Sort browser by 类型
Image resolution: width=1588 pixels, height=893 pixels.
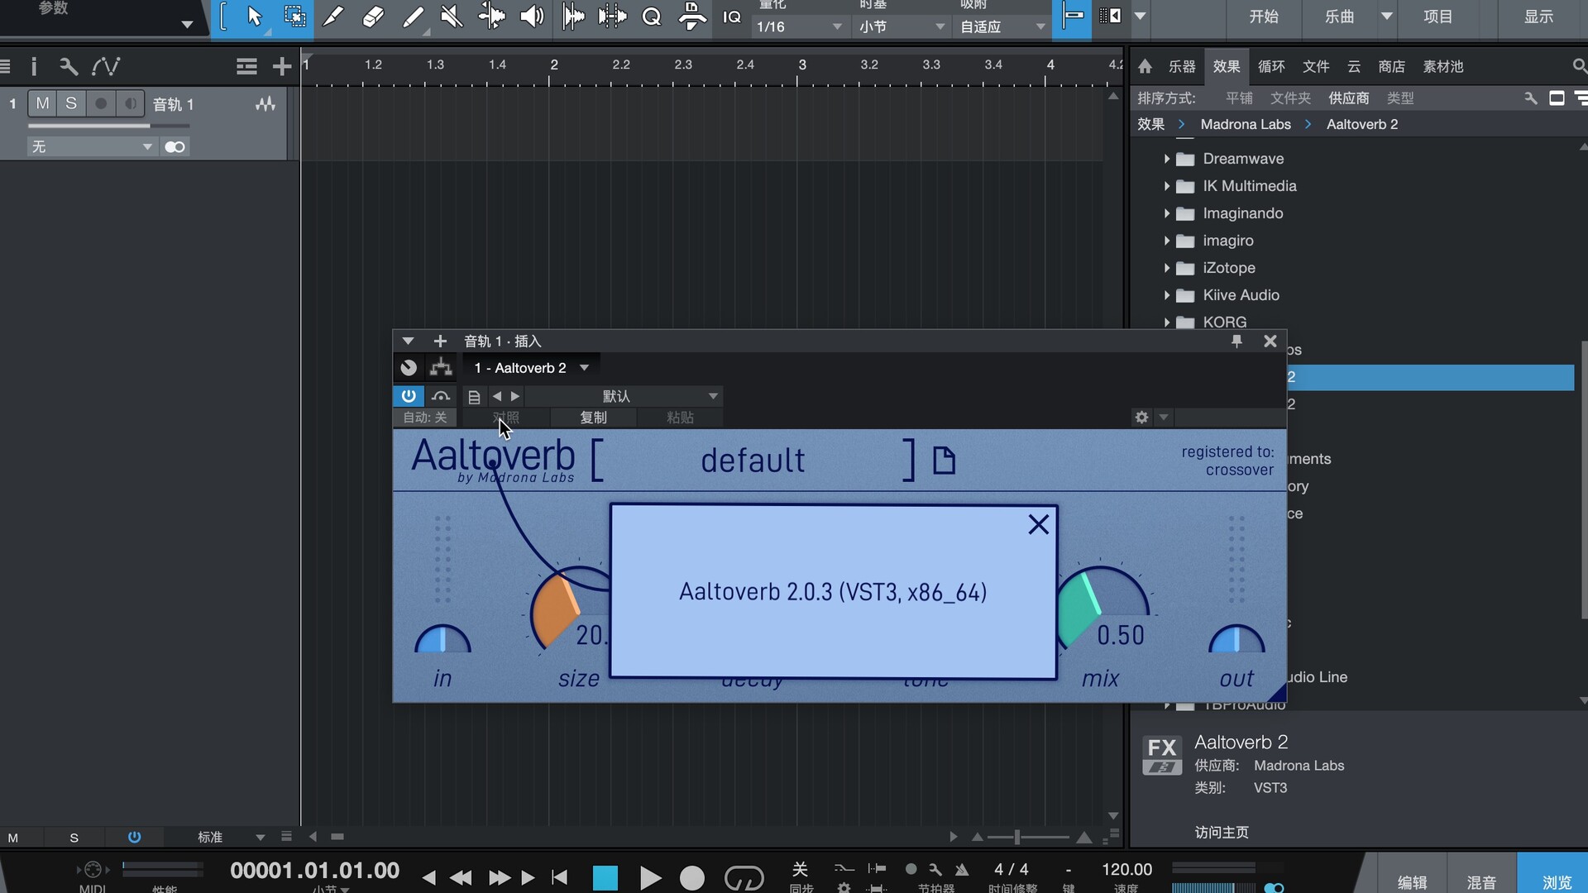[x=1400, y=98]
